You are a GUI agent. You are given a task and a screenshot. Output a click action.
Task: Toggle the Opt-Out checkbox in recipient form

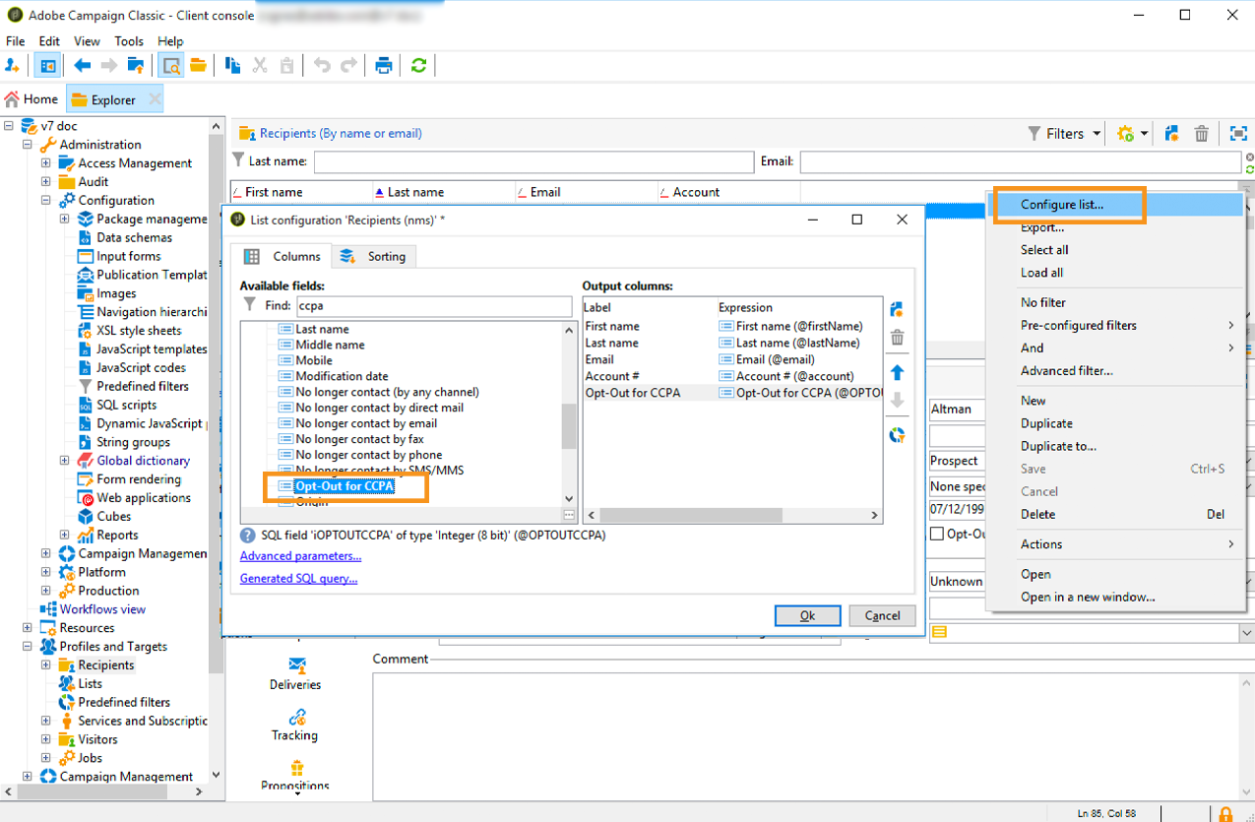pyautogui.click(x=937, y=534)
